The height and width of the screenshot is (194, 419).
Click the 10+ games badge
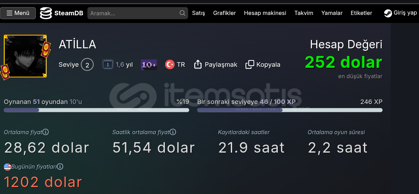pos(149,65)
